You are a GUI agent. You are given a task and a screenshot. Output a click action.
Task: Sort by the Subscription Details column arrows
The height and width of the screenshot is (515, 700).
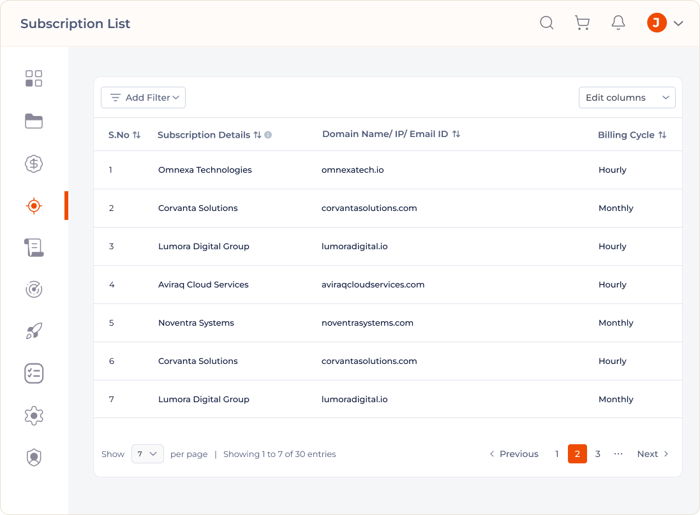pos(257,134)
